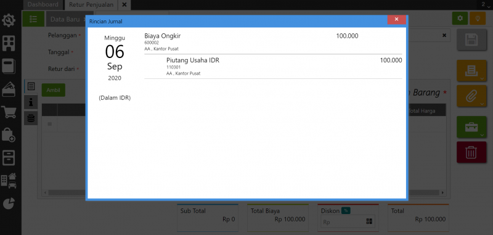This screenshot has width=493, height=235.
Task: Close the Retur Penjualan tab with X
Action: click(x=124, y=5)
